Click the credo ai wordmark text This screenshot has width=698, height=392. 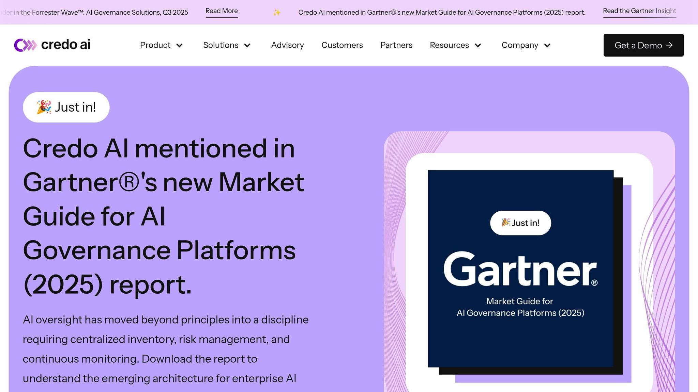point(66,45)
